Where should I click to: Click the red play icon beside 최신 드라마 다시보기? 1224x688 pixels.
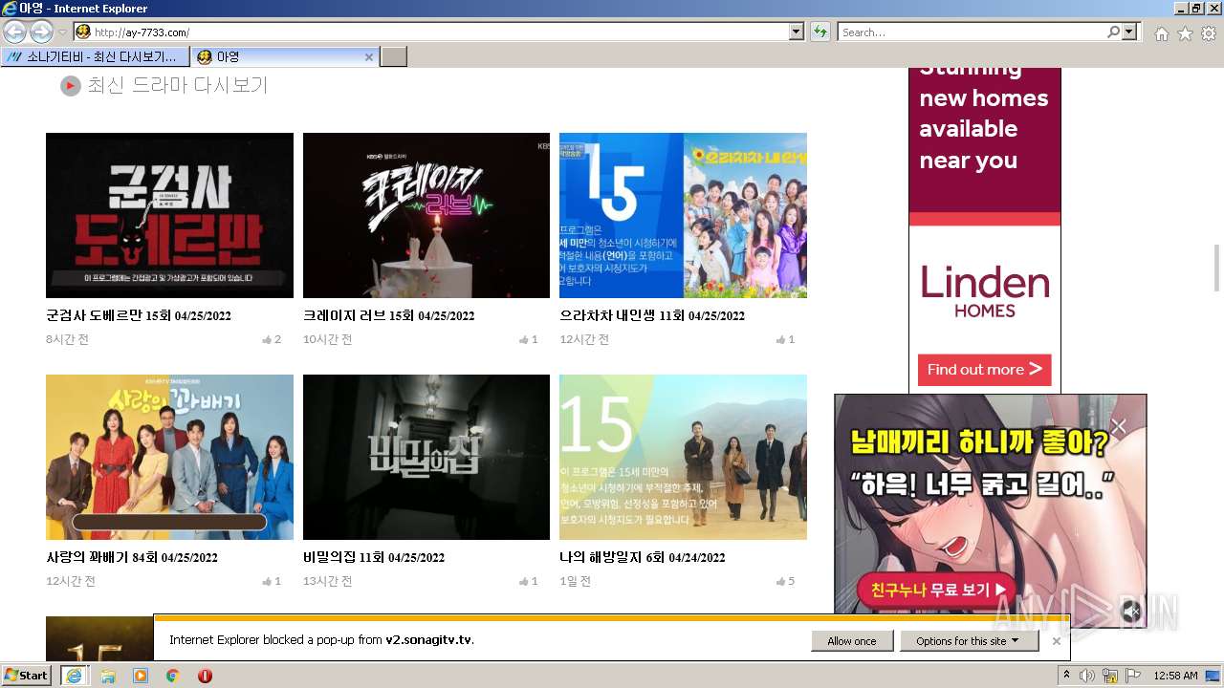[71, 86]
